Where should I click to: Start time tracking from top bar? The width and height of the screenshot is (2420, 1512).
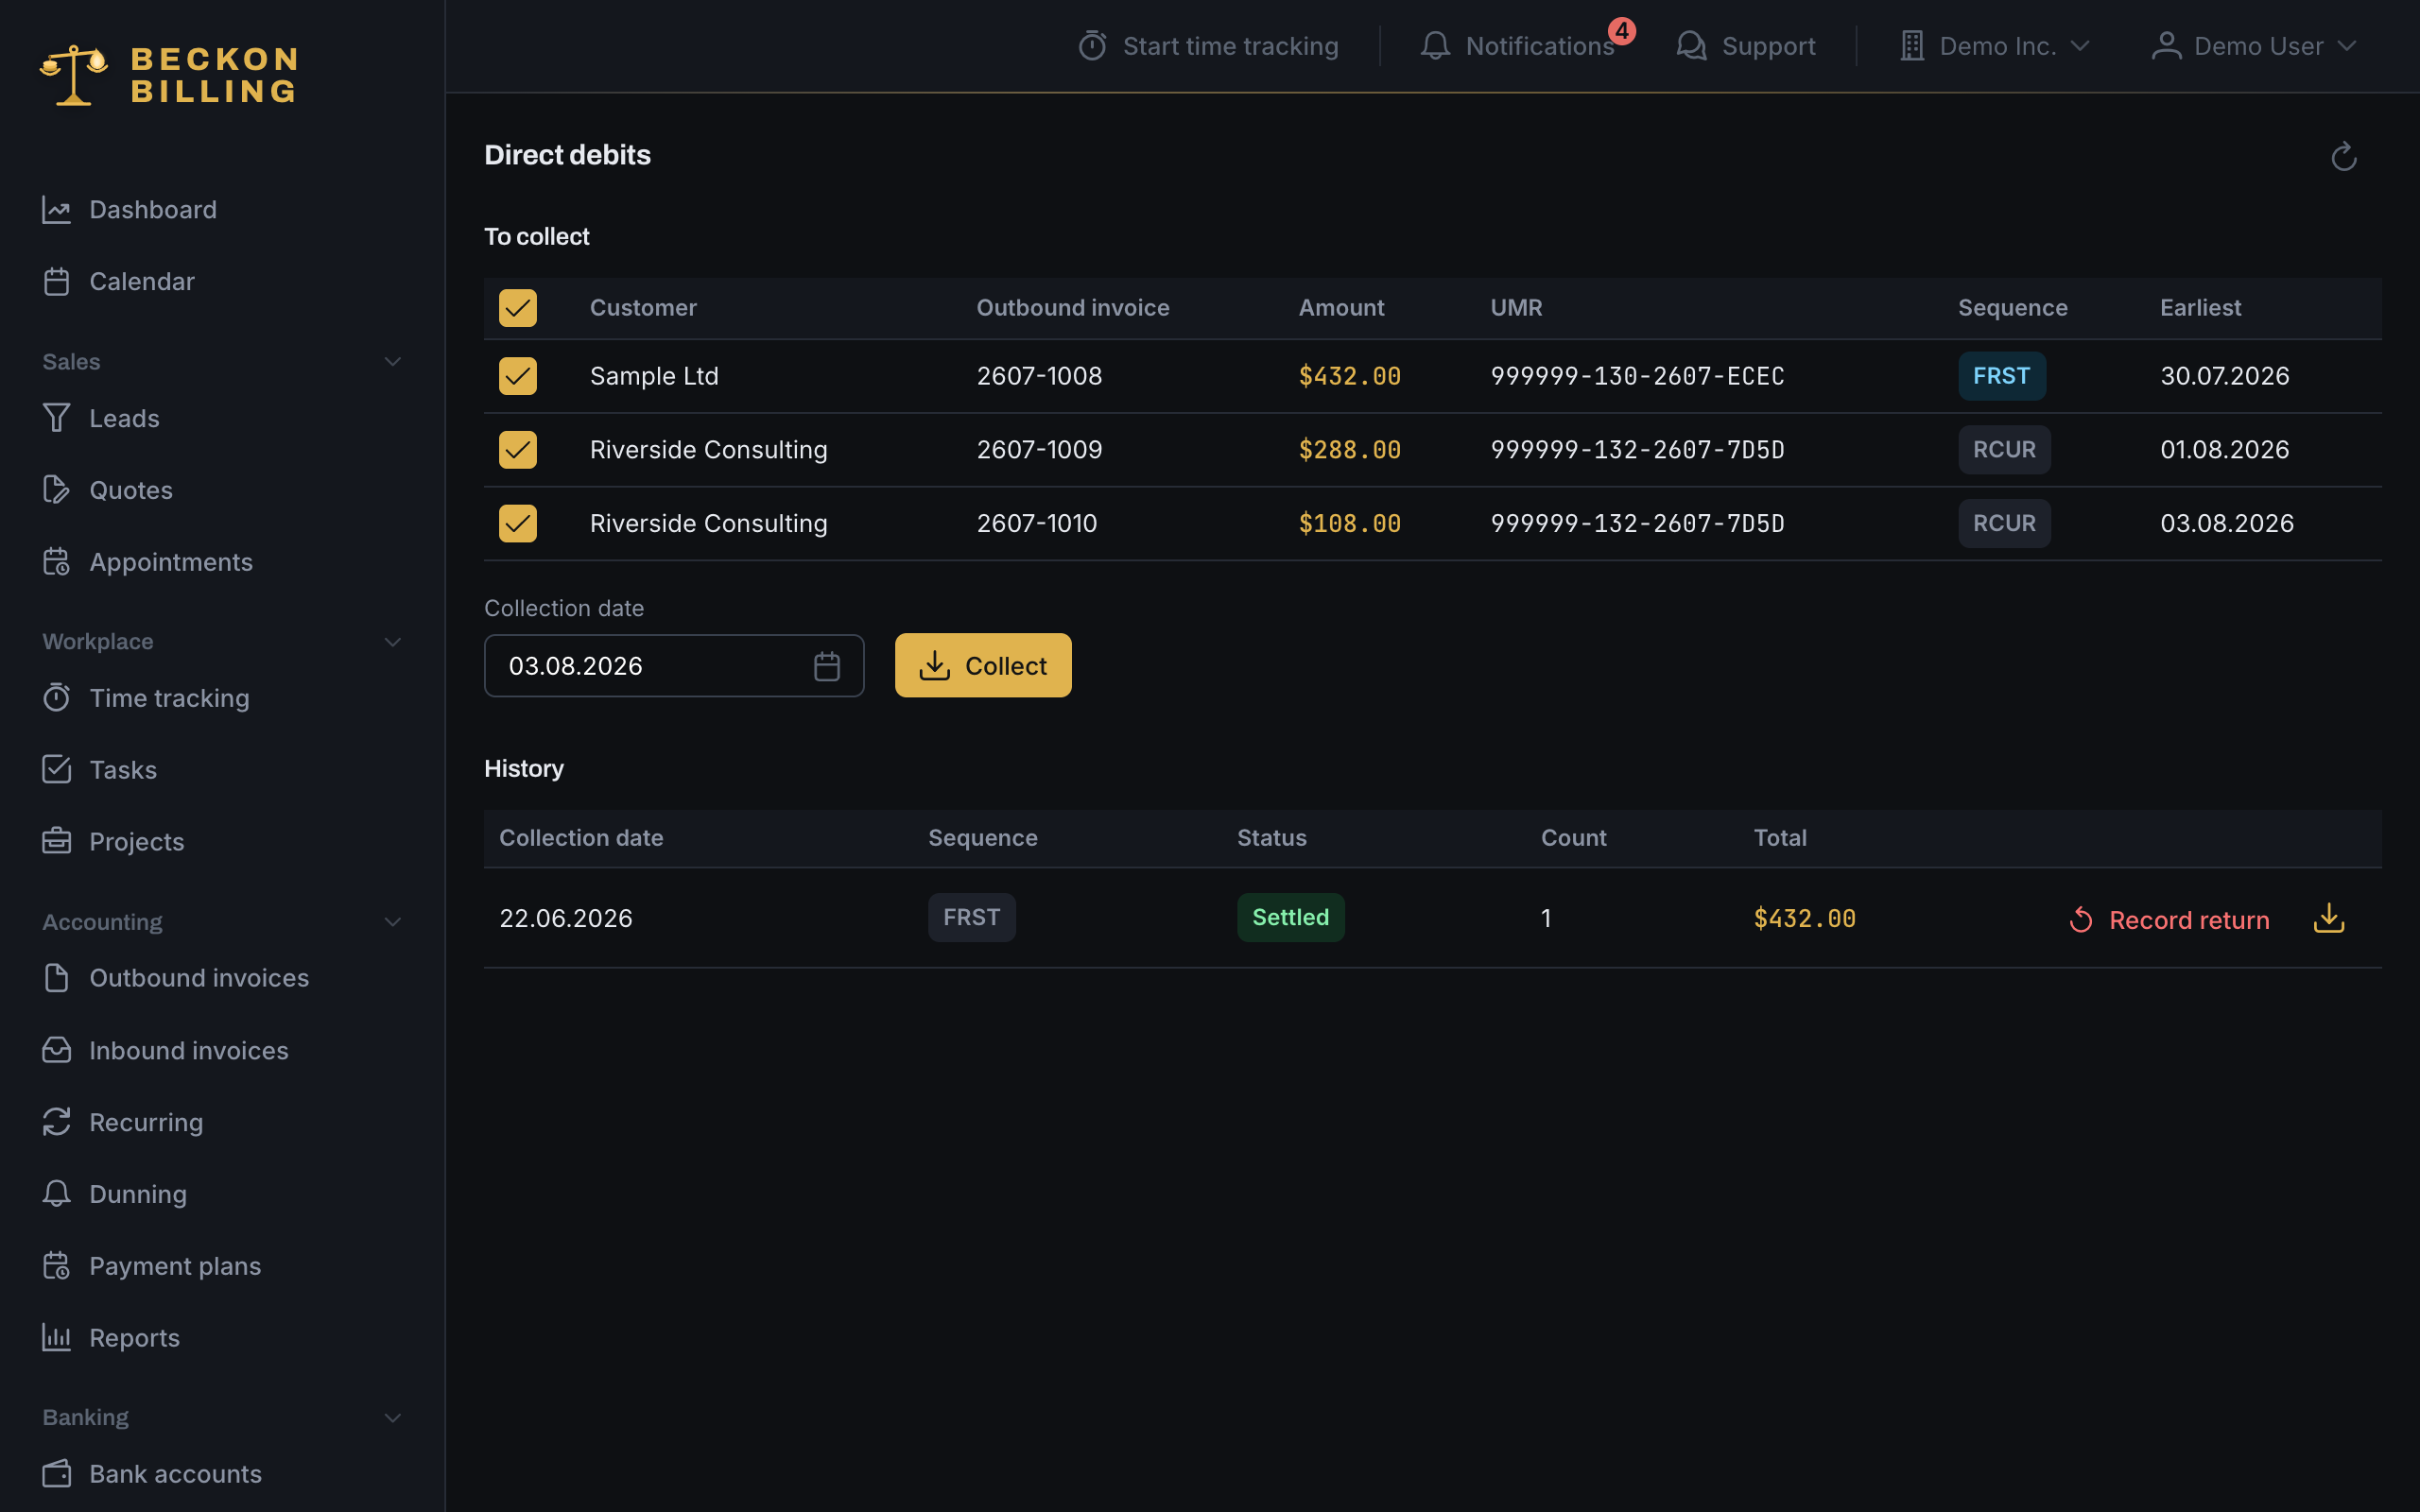pyautogui.click(x=1208, y=46)
